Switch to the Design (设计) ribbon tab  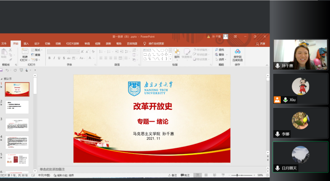click(x=37, y=44)
